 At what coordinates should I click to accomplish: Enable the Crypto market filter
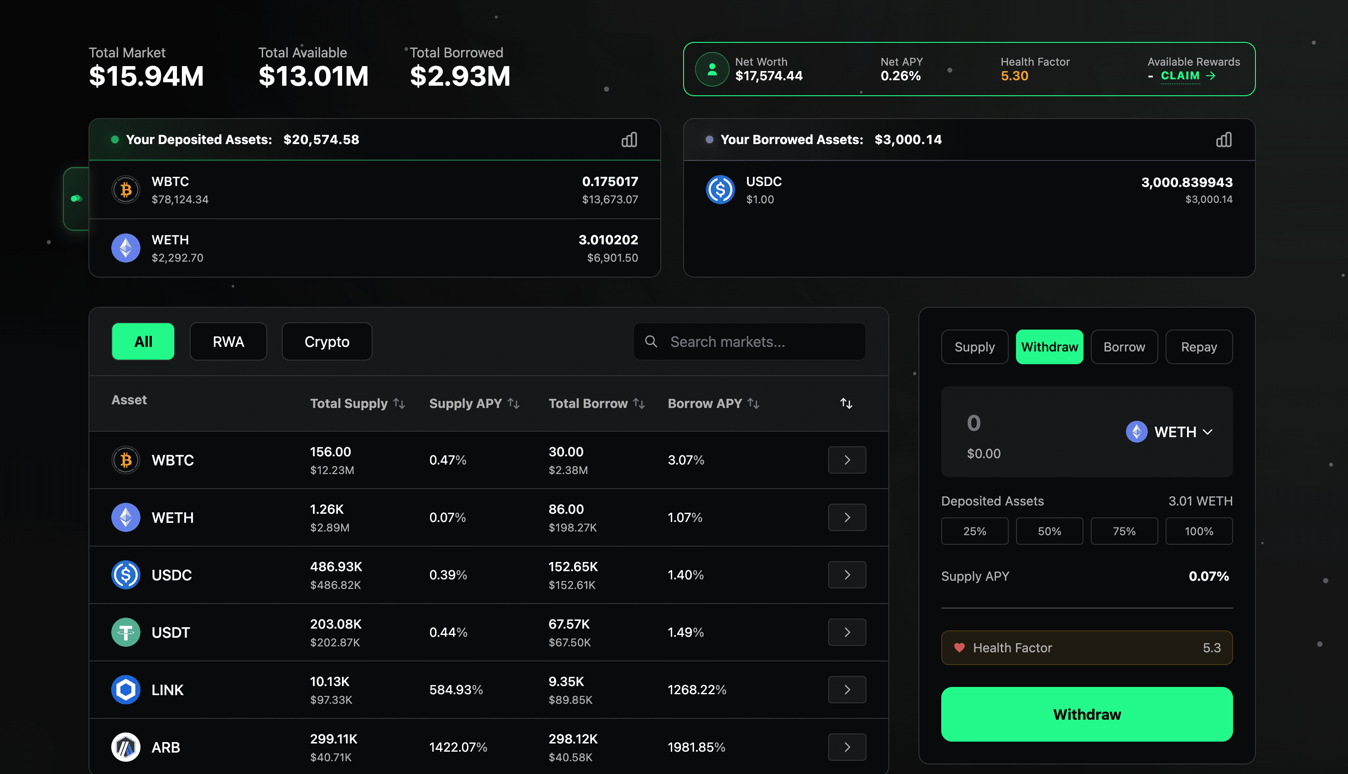(327, 341)
